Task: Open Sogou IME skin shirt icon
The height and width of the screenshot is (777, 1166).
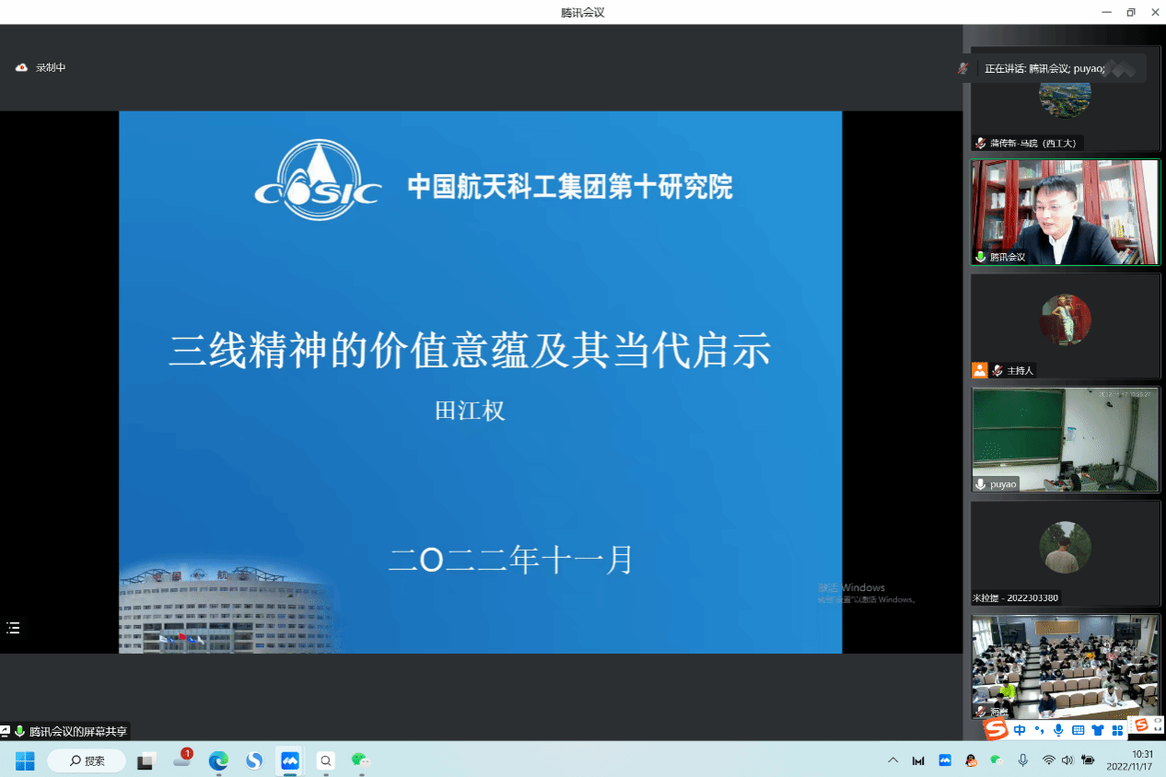Action: tap(1097, 730)
